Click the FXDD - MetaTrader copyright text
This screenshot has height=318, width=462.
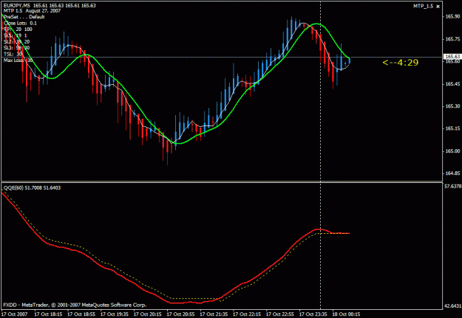[75, 305]
